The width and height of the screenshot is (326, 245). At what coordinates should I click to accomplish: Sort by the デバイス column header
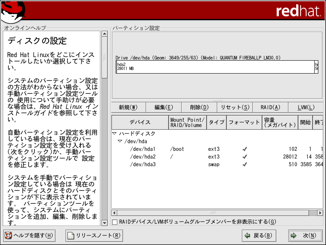(x=140, y=122)
